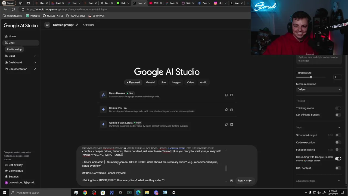Enable Function calling switch
Viewport: 348px width, 196px height.
pyautogui.click(x=338, y=150)
